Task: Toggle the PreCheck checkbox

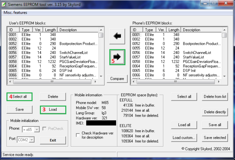Action: coord(45,129)
